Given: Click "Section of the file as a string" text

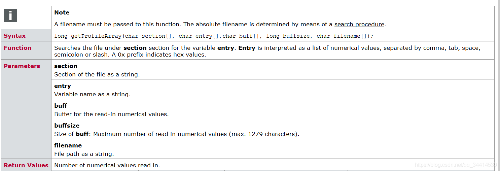Looking at the screenshot, I should 97,74.
